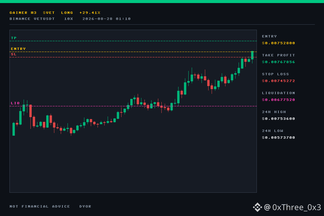Click the LIQUIDATION heading
324x216 pixels.
click(x=278, y=93)
